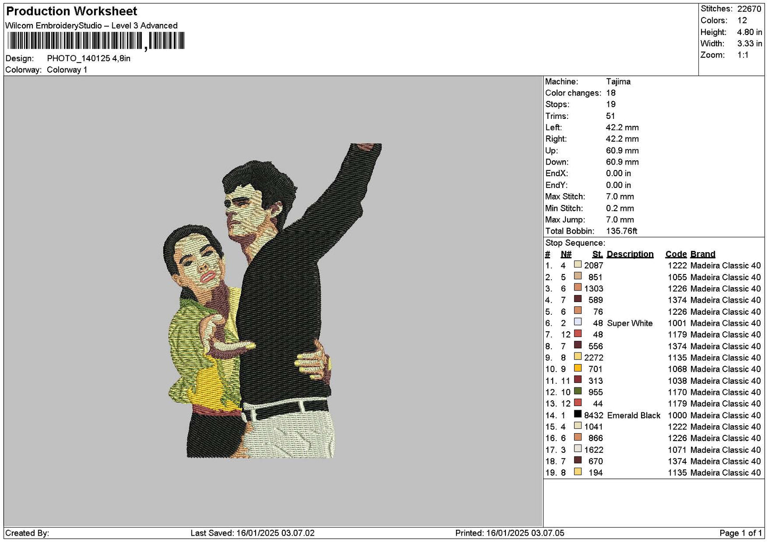Click the orange swatch in stop row 10

578,368
